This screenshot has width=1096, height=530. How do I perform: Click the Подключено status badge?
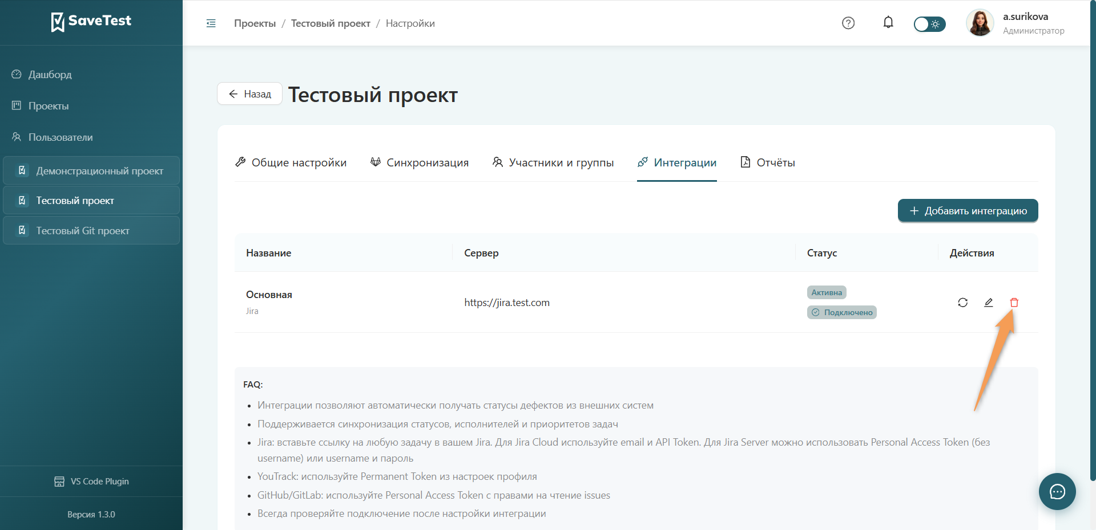coord(841,312)
